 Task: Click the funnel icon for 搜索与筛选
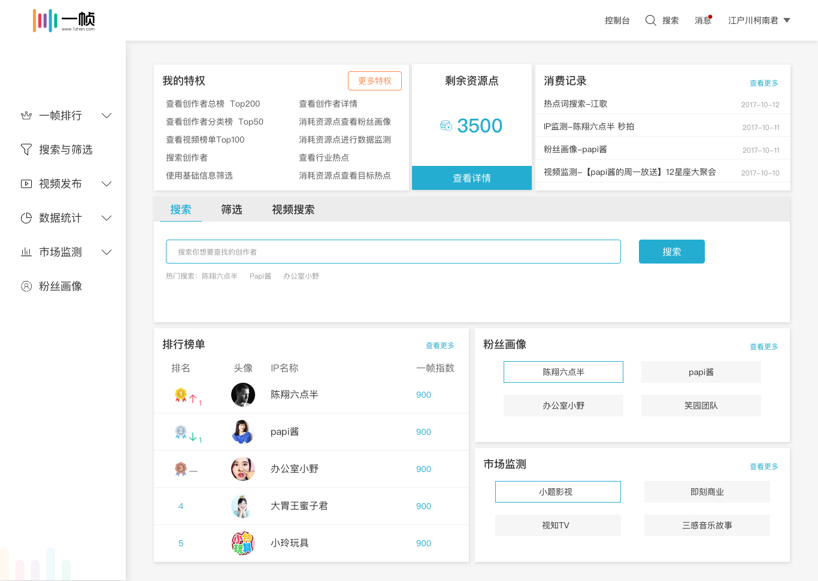(26, 150)
